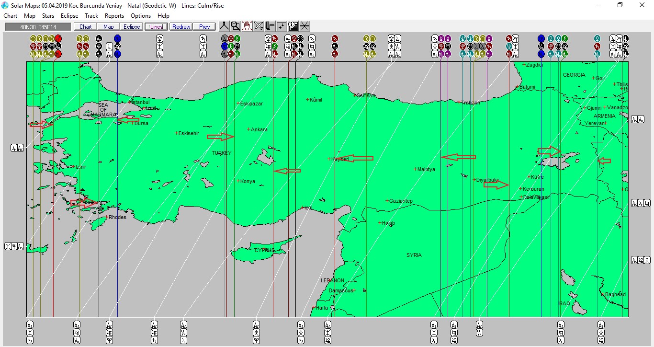The width and height of the screenshot is (654, 347).
Task: Choose the red hand pan tool
Action: coord(247,26)
